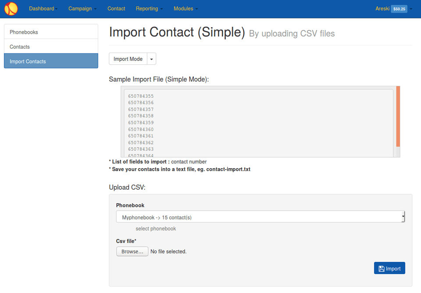
Task: Open the Dashboard menu
Action: coord(42,9)
